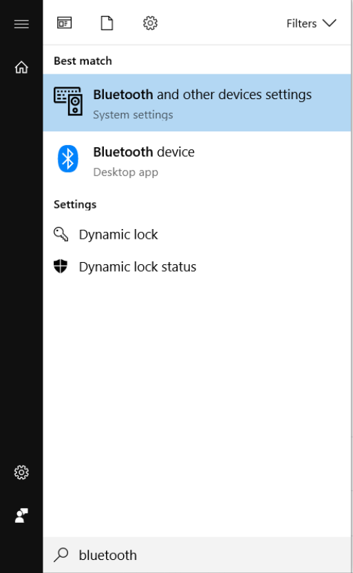Filter results by Documents icon
Viewport: 353px width, 573px height.
point(107,23)
